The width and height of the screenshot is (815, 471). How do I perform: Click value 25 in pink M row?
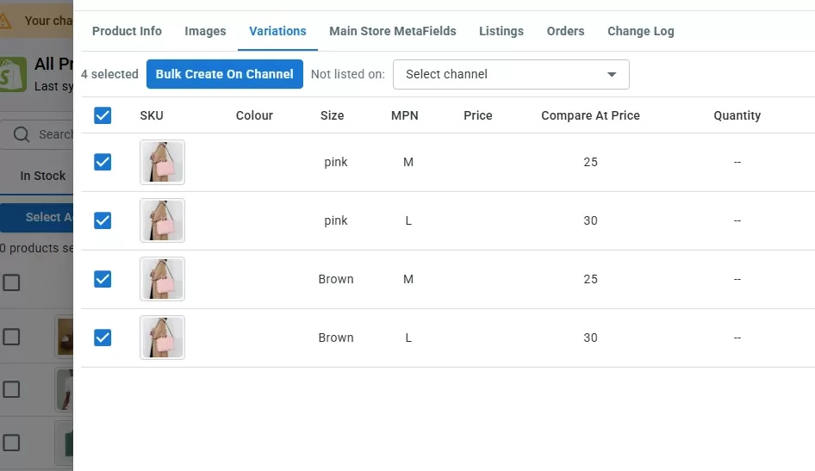click(x=590, y=162)
